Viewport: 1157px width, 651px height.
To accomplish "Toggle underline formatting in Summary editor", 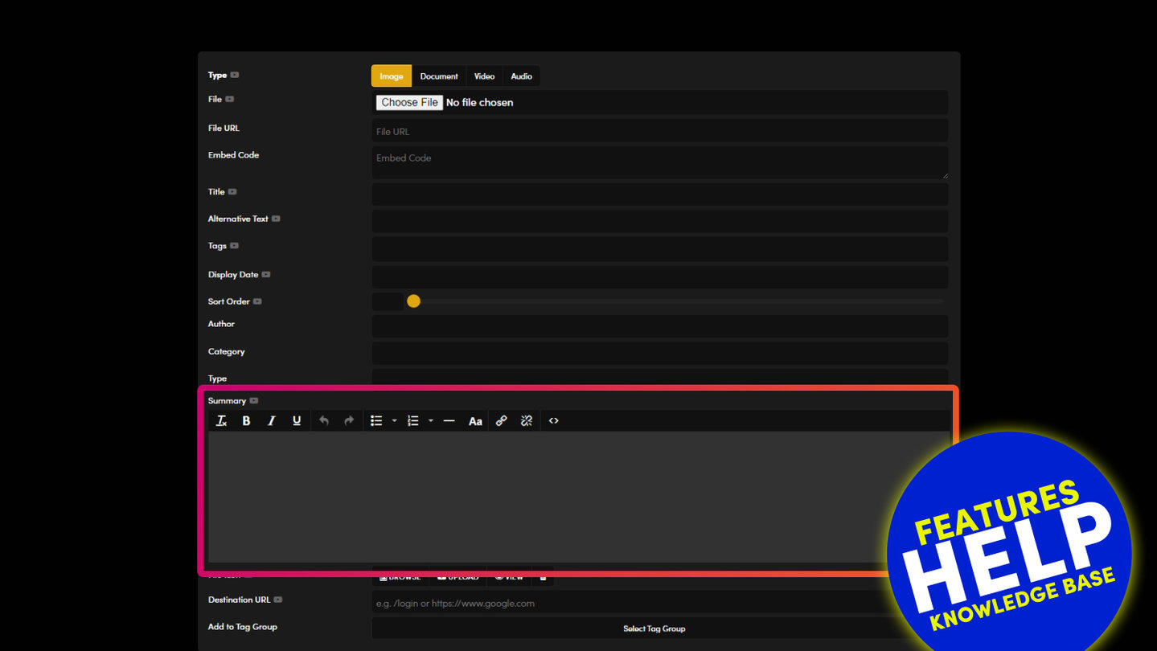I will [x=297, y=421].
